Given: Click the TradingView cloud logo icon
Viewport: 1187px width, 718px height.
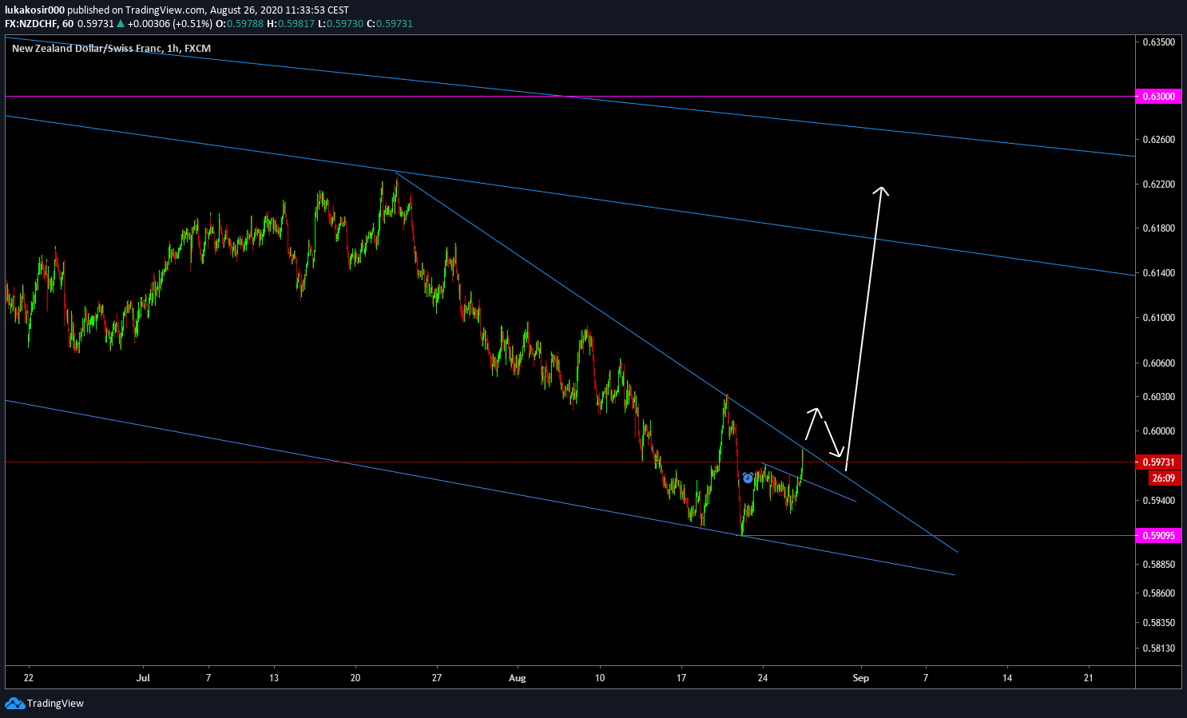Looking at the screenshot, I should 14,704.
